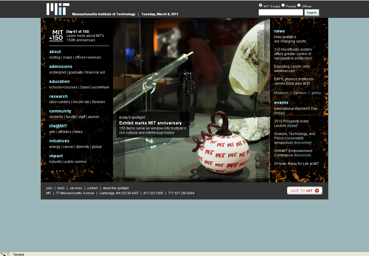The height and width of the screenshot is (256, 369).
Task: Open the community section heading
Action: [x=60, y=111]
